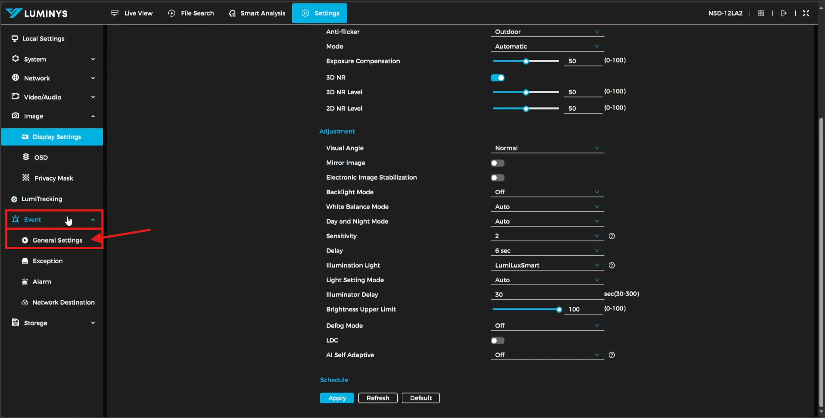Click the Exposure Compensation slider handle
The height and width of the screenshot is (418, 825).
tap(526, 62)
